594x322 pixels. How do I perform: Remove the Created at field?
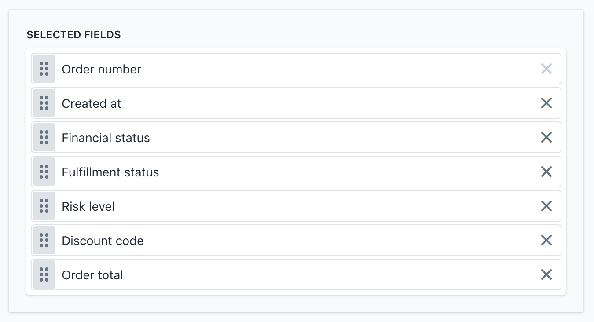pos(546,103)
